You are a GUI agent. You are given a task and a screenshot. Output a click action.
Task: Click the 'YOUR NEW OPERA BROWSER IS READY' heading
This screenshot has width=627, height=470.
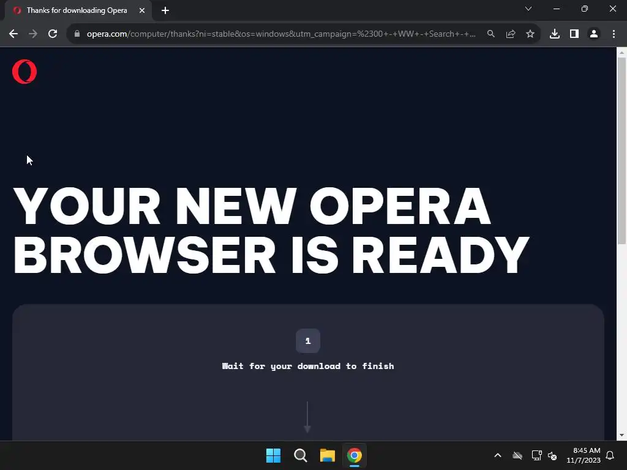(x=271, y=230)
